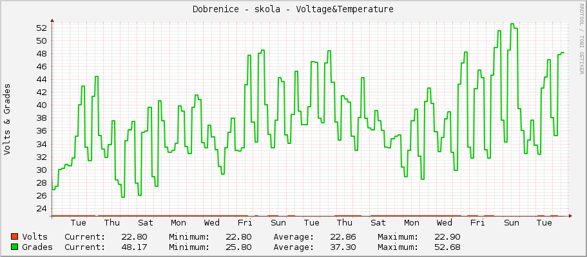The image size is (587, 257).
Task: Click the green Grades legend swatch
Action: pos(15,247)
